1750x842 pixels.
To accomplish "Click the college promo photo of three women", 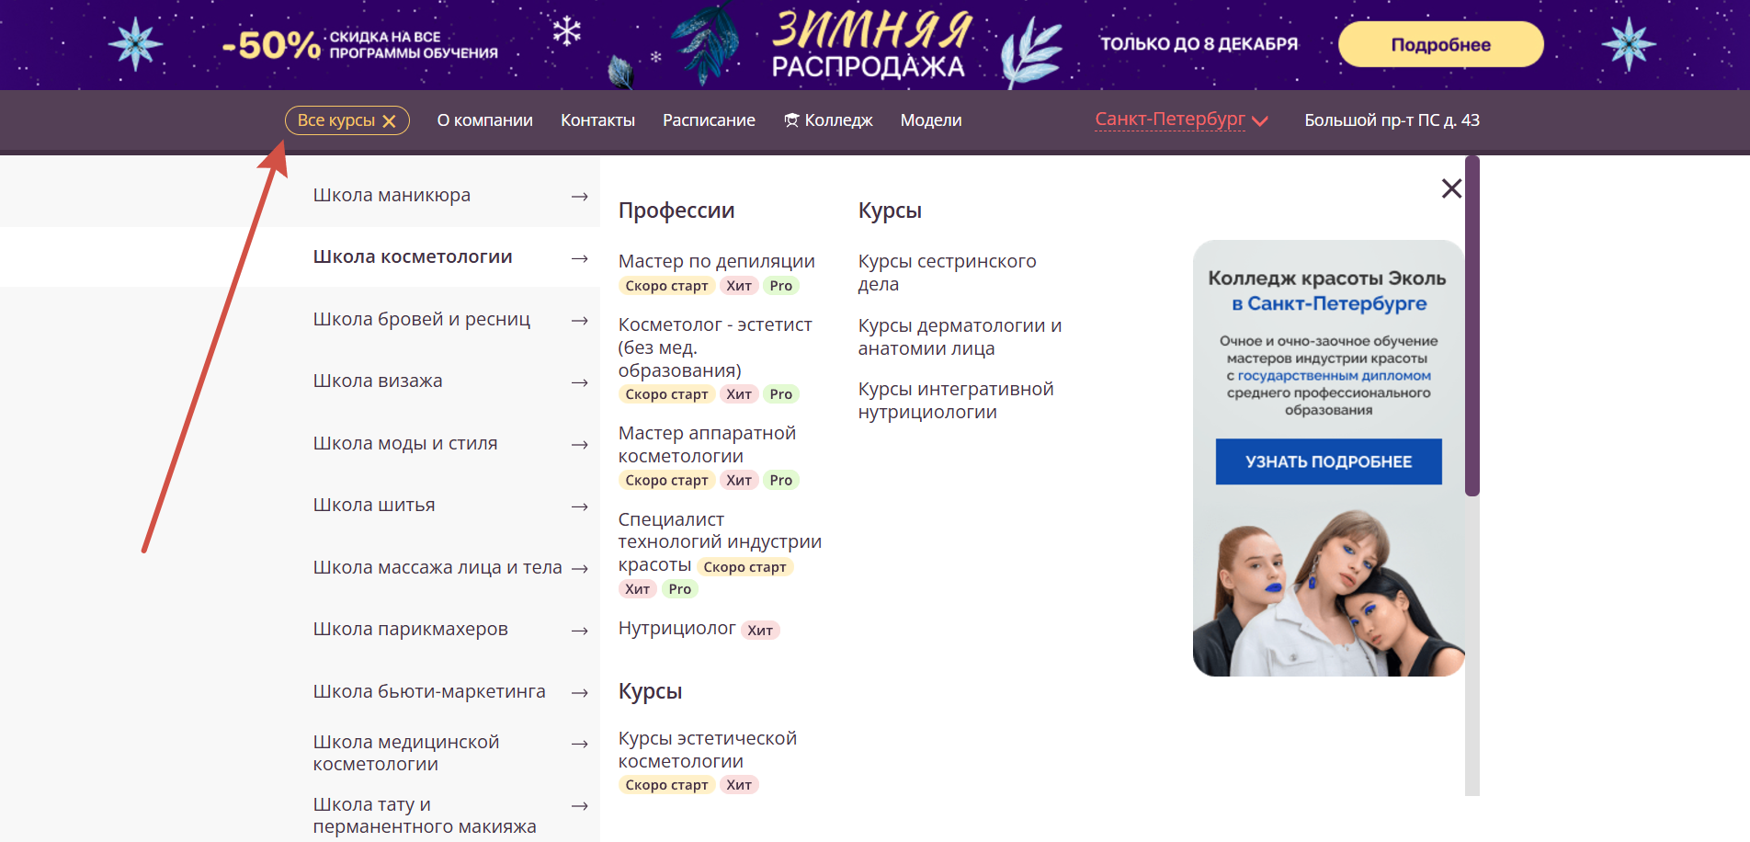I will coord(1328,593).
